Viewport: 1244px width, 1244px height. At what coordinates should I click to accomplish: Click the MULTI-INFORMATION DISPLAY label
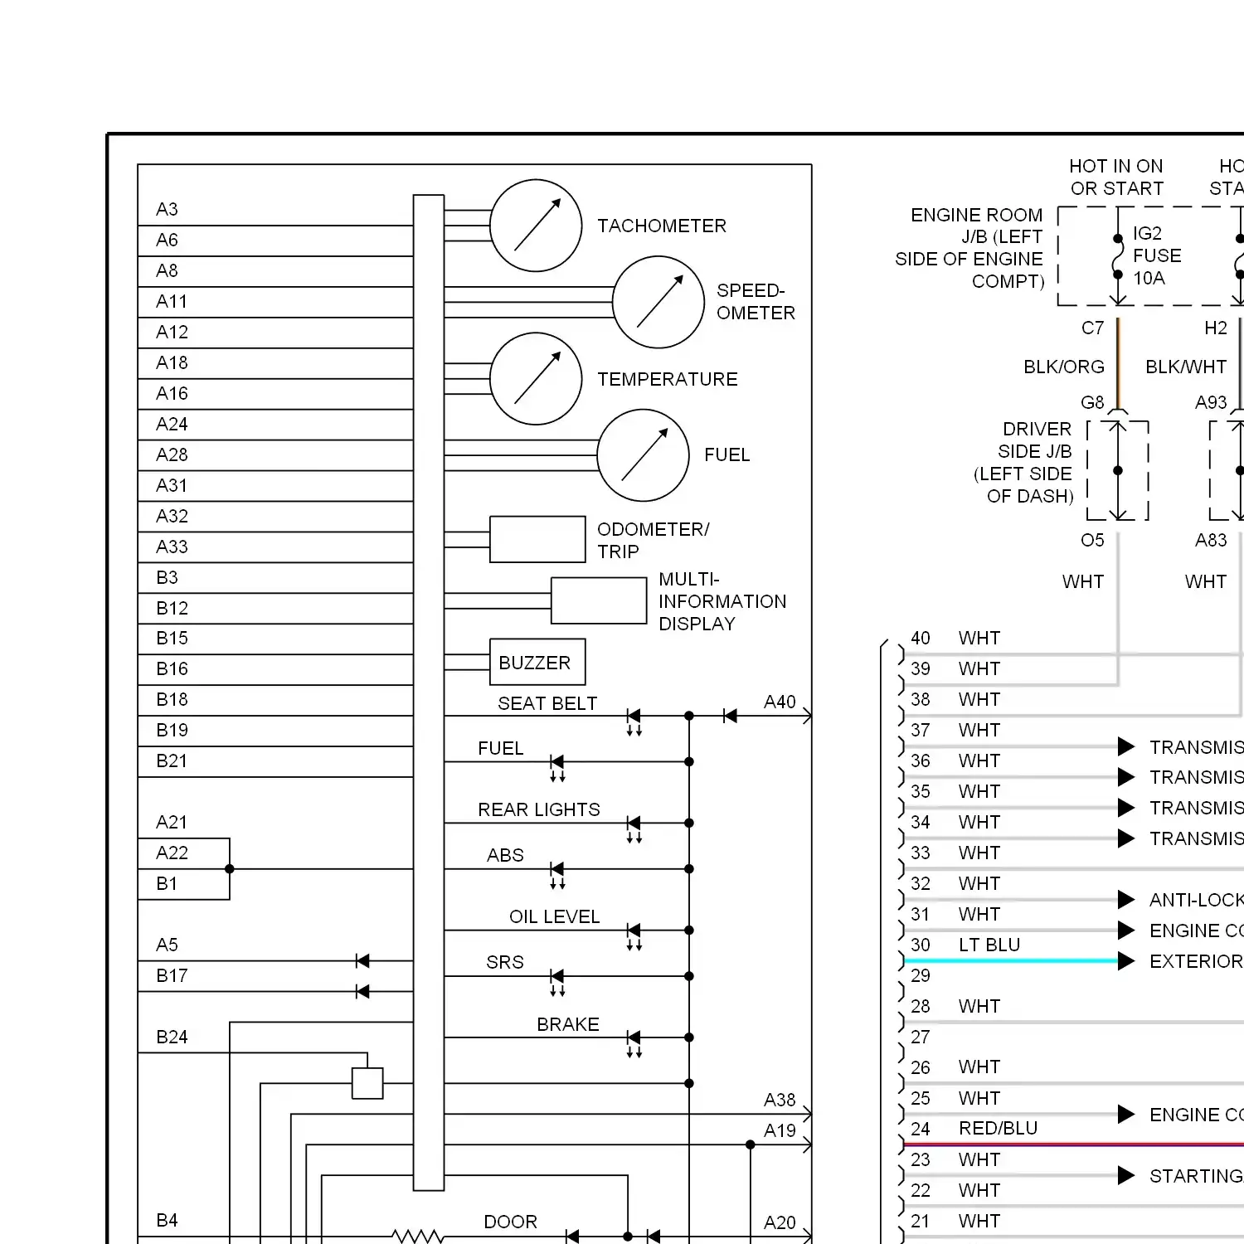[722, 601]
